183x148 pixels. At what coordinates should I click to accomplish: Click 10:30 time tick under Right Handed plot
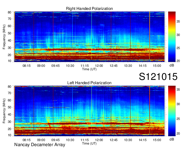click(70, 66)
